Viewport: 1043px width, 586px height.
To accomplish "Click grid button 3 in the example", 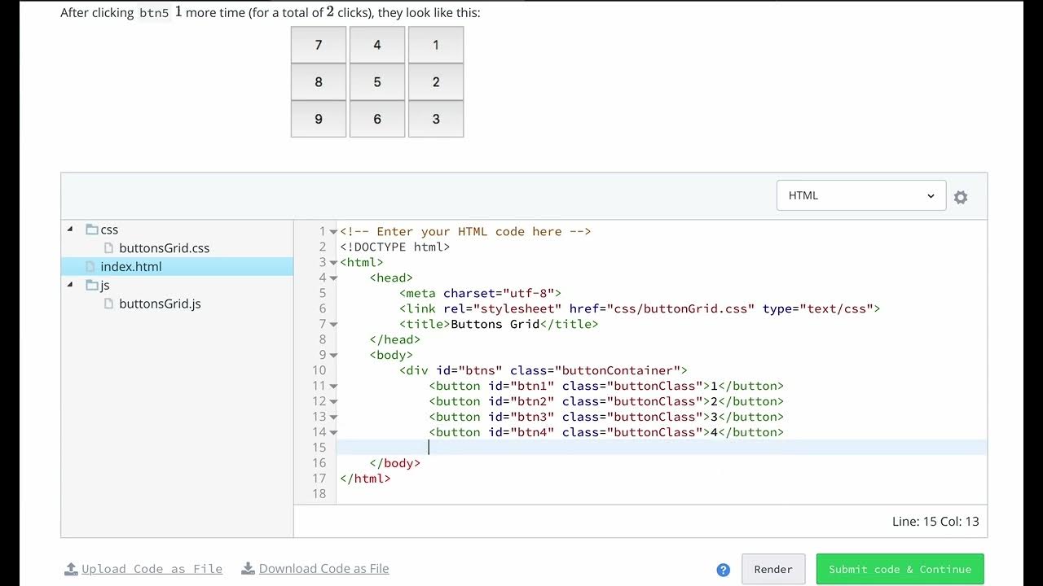I will coord(436,119).
